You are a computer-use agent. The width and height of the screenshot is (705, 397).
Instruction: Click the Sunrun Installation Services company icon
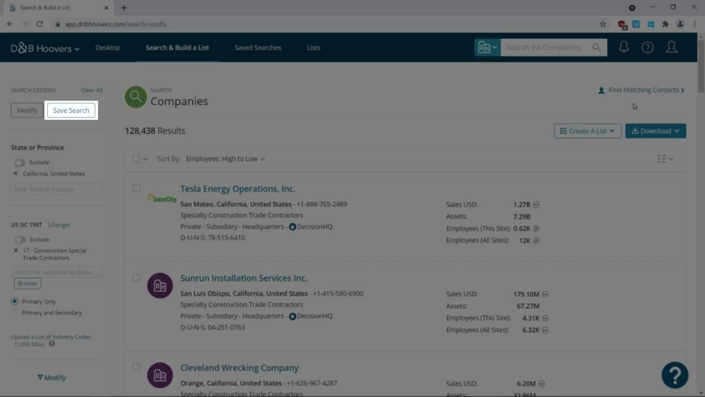[160, 286]
